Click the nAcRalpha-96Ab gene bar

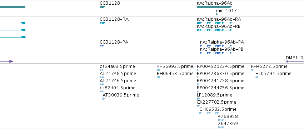click(214, 7)
